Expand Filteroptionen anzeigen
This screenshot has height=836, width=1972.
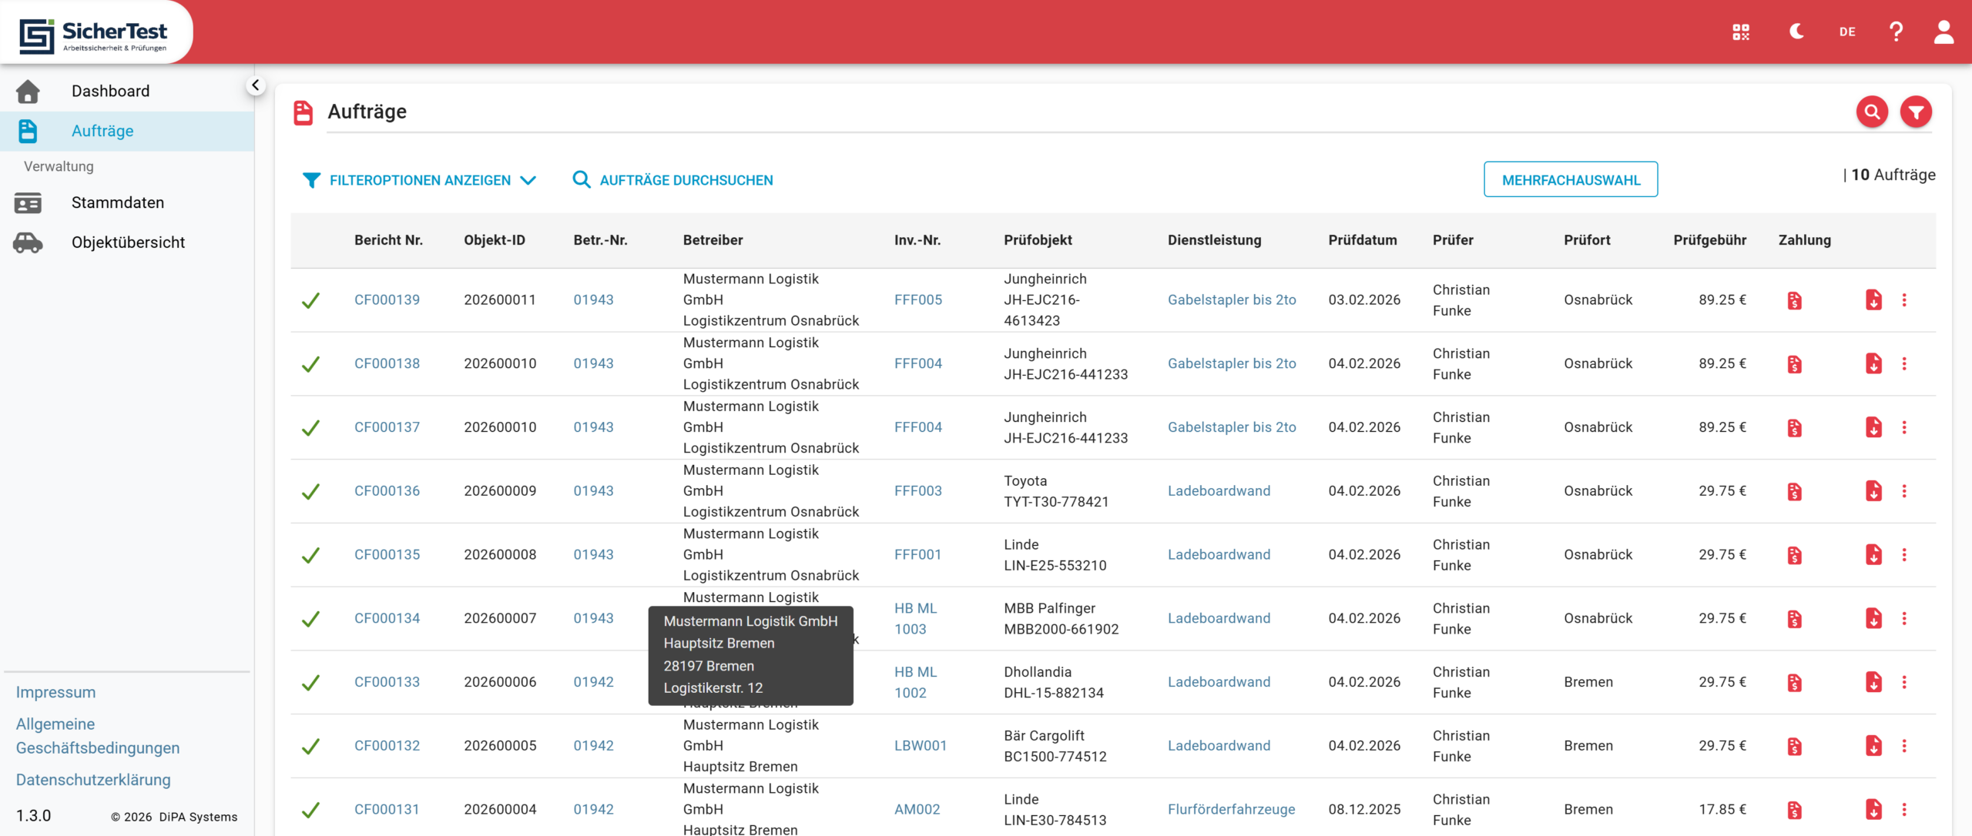coord(419,180)
